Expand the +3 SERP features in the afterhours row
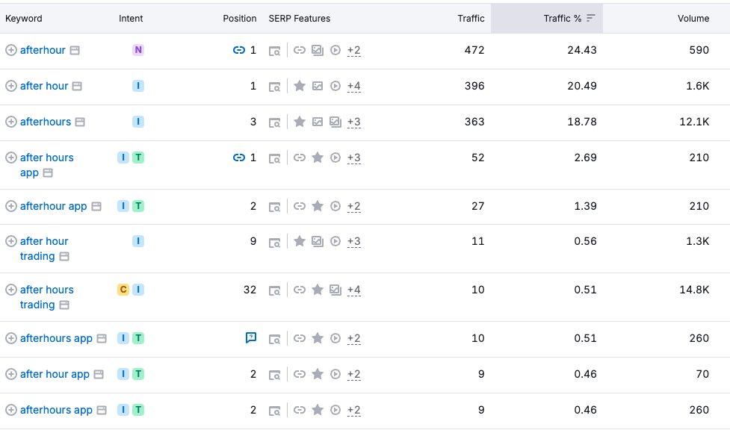730x433 pixels. coord(353,122)
